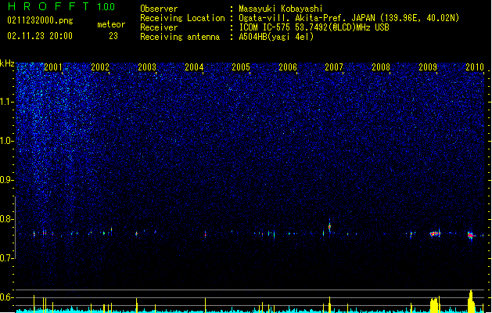Click the kHz axis unit label
Screen dimensions: 492x313
pyautogui.click(x=7, y=63)
